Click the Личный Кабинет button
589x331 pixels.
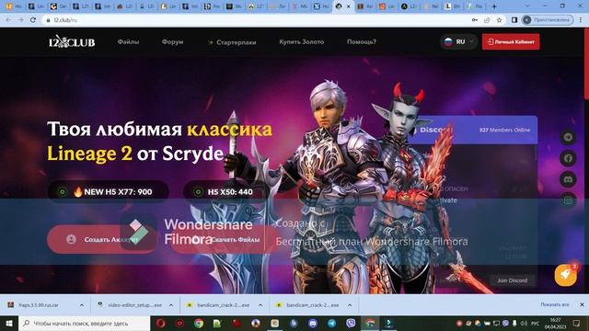point(511,41)
